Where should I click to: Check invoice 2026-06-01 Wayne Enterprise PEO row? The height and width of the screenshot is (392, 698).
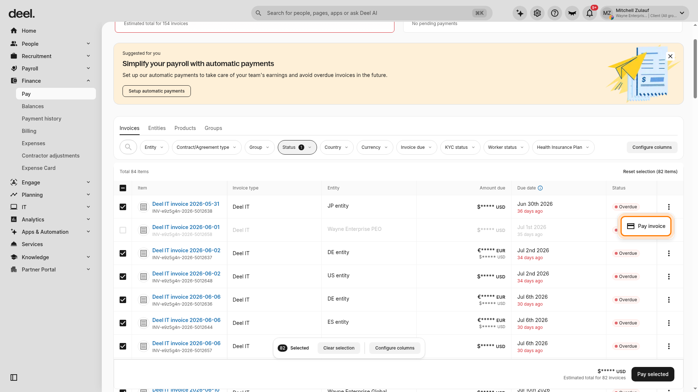point(123,230)
